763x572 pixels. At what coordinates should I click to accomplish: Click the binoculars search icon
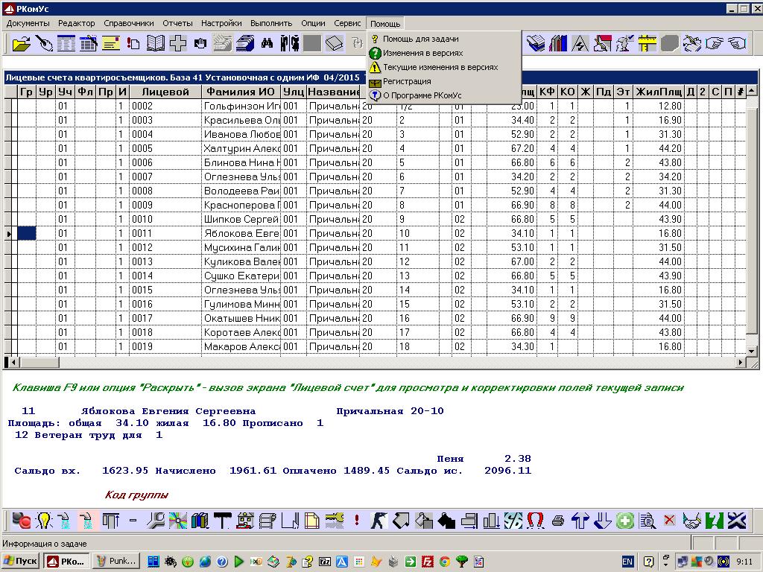tap(267, 43)
